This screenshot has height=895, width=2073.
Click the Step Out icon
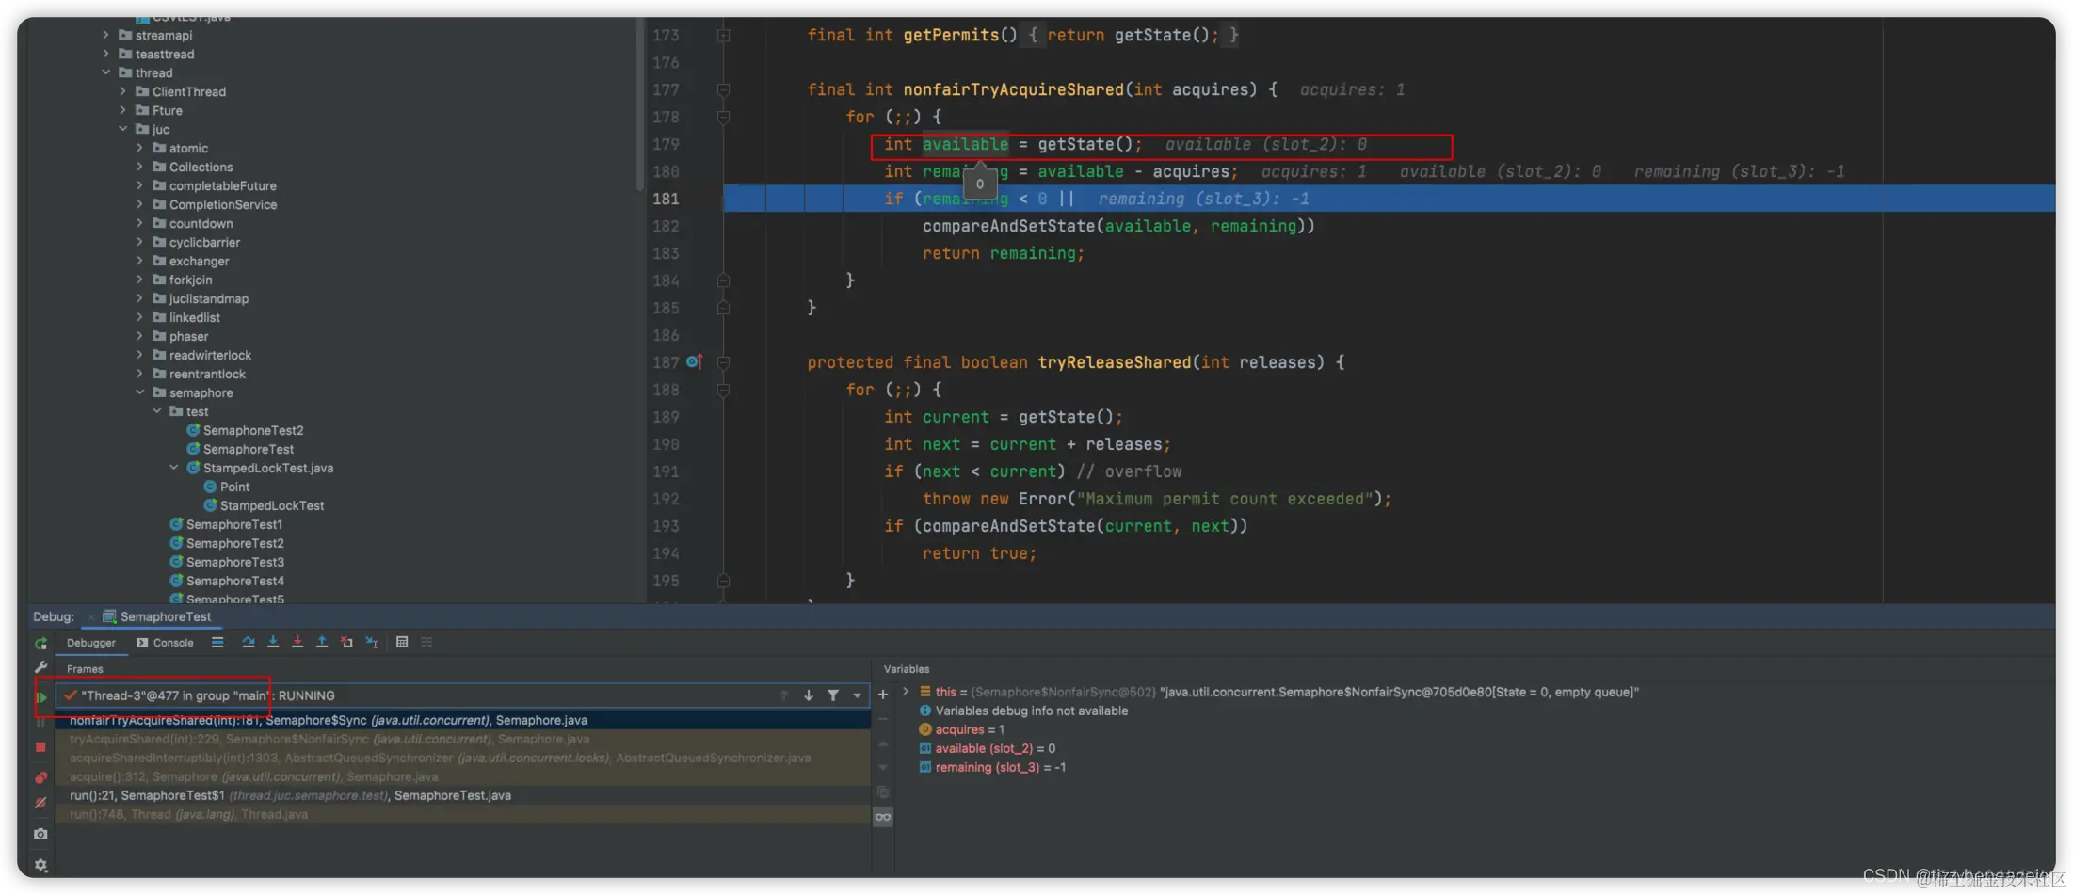[322, 643]
